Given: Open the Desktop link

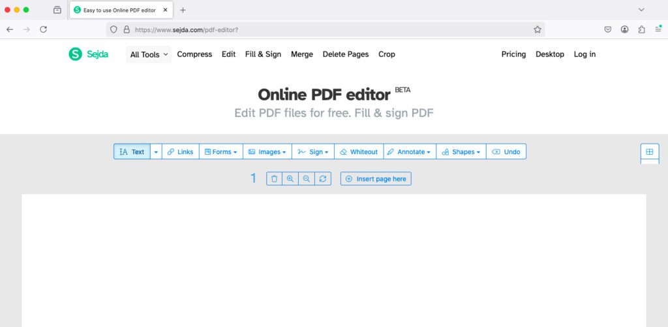Looking at the screenshot, I should pyautogui.click(x=550, y=54).
